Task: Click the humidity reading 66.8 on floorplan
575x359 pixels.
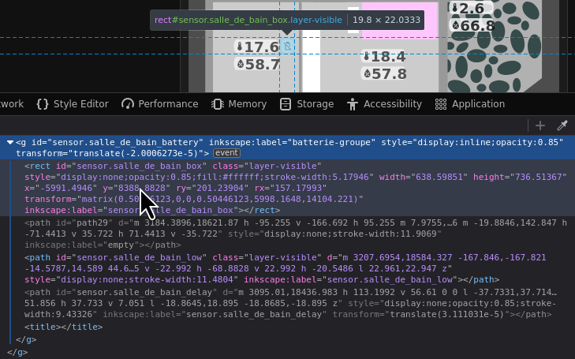Action: [x=477, y=25]
